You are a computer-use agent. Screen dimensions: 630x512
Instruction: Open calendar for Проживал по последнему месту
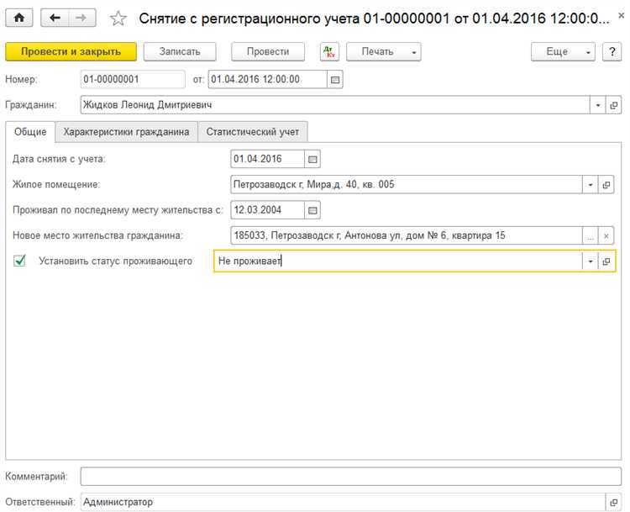312,210
